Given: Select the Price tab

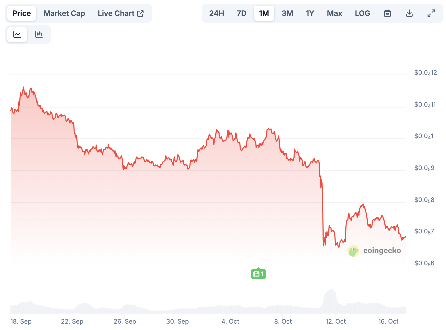Looking at the screenshot, I should (22, 13).
